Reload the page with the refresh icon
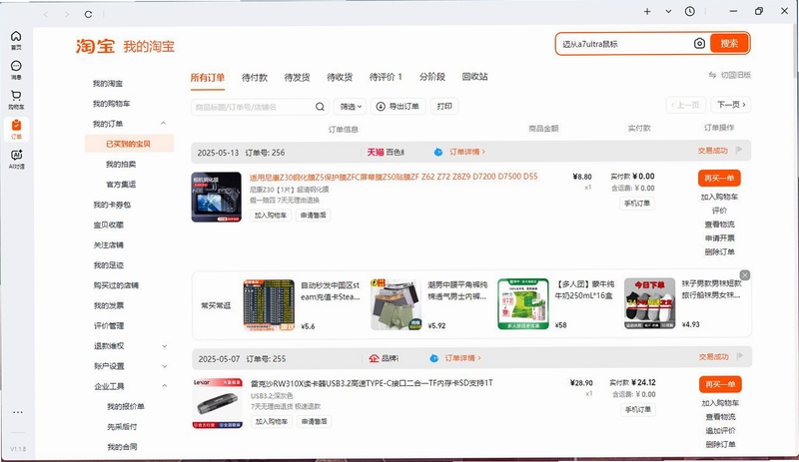The width and height of the screenshot is (799, 462). point(88,14)
